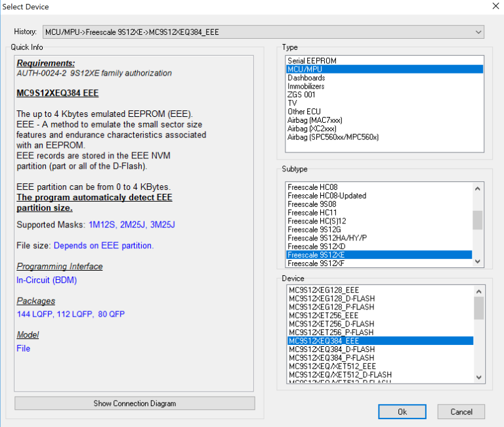Select Other ECU type
Viewport: 504px width, 427px height.
point(385,112)
